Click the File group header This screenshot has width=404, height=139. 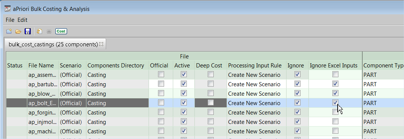click(184, 57)
